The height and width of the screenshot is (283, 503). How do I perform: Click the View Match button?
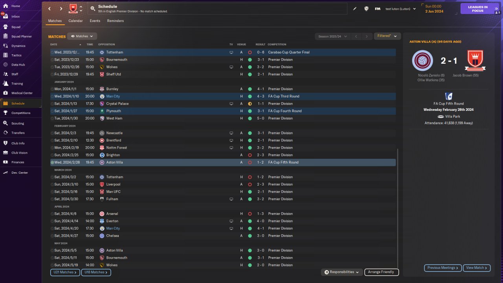(477, 268)
